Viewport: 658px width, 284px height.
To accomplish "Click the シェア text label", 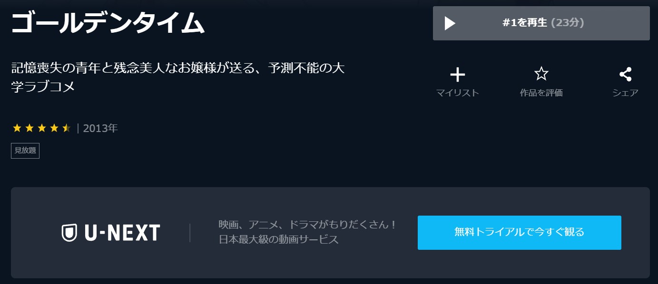I will tap(625, 93).
